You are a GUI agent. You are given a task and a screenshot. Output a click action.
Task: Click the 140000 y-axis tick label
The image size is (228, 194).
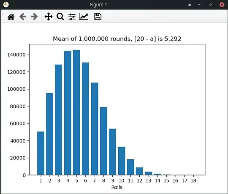click(x=16, y=55)
